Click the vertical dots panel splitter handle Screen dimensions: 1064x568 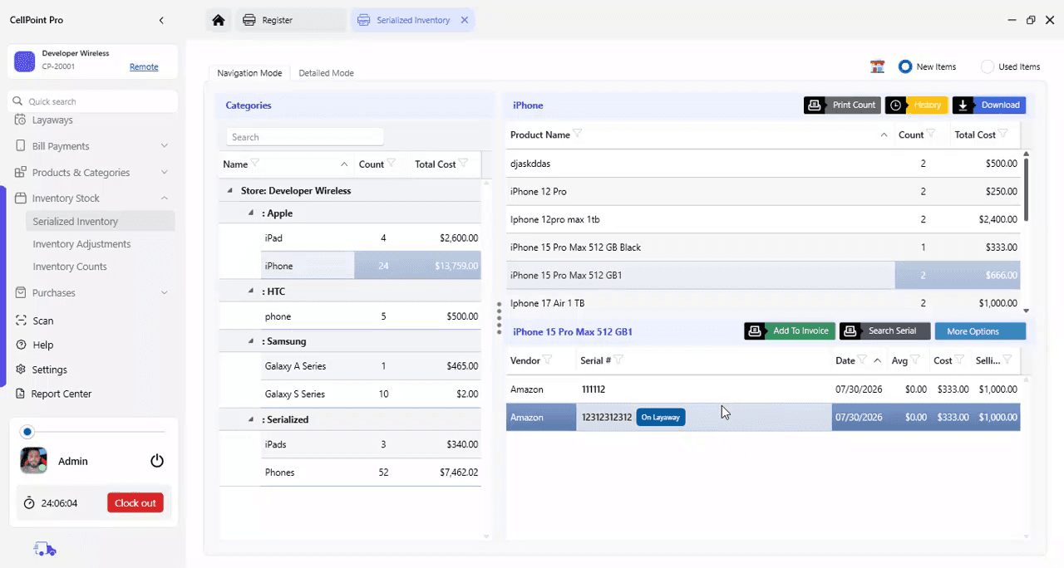click(x=499, y=317)
